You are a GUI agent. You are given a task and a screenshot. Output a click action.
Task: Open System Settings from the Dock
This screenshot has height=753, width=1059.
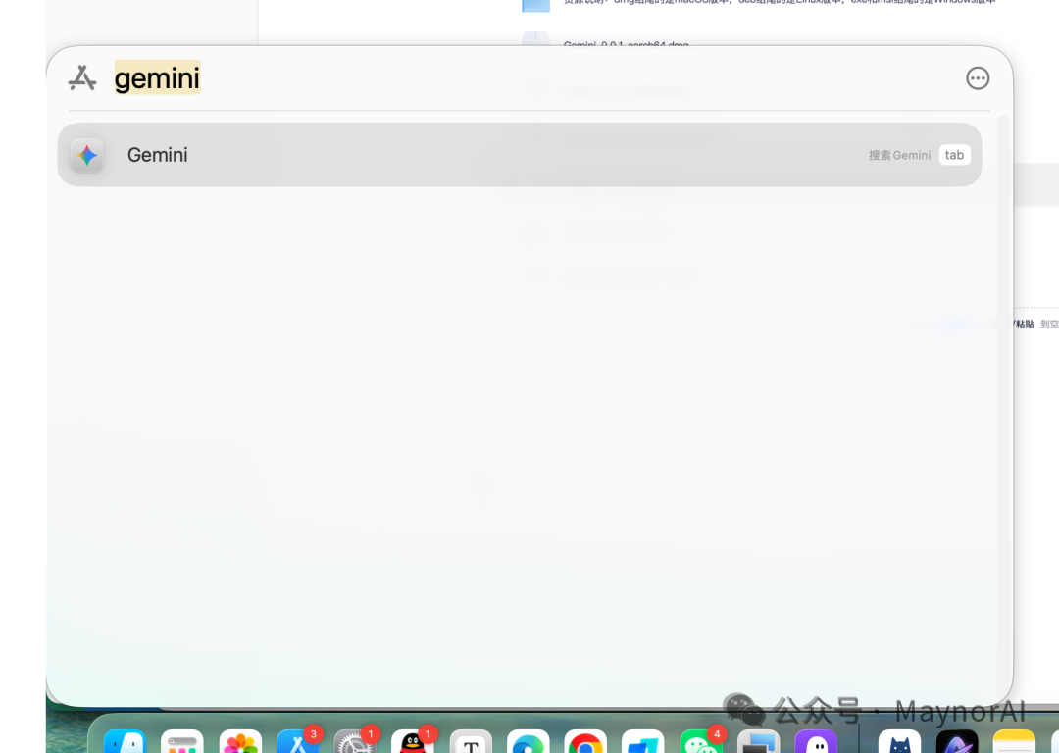[355, 741]
